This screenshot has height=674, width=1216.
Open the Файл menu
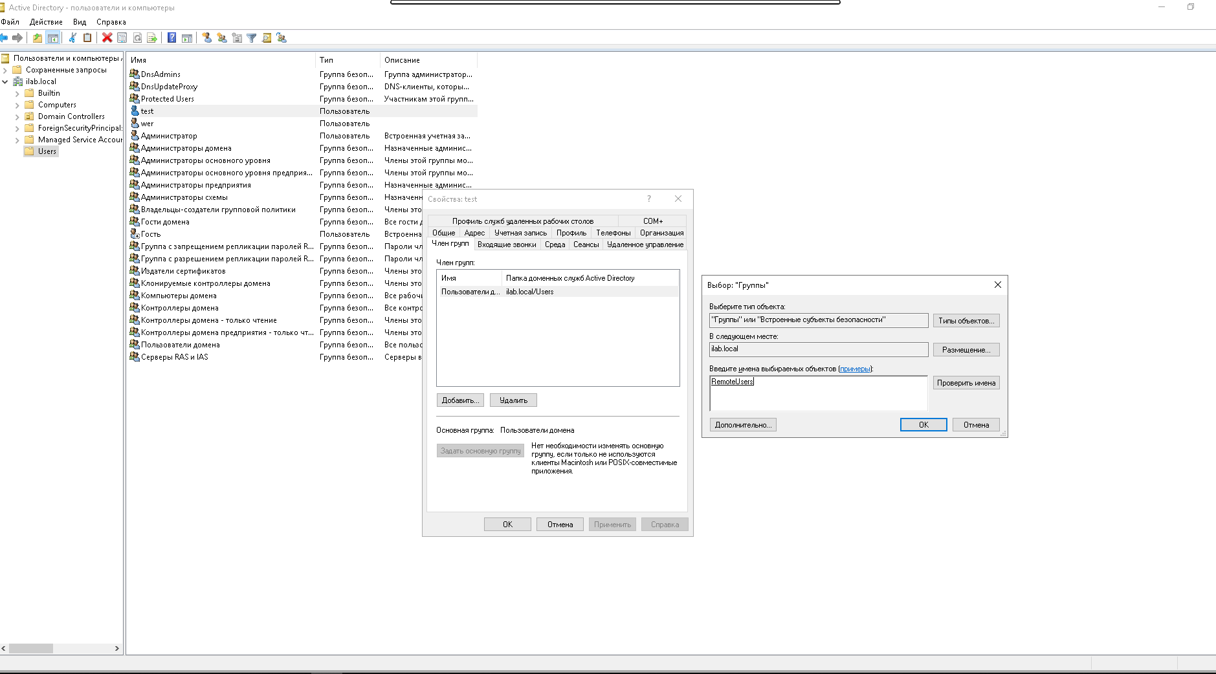point(10,22)
